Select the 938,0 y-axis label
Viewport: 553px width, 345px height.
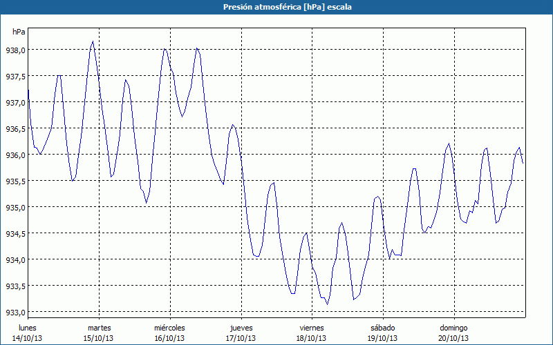click(x=15, y=50)
